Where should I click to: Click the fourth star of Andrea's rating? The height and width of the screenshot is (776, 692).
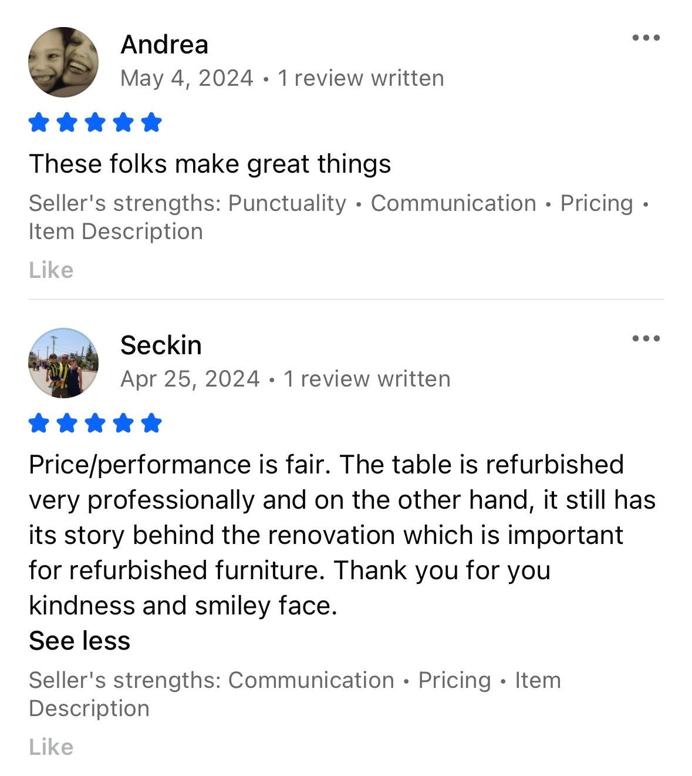[123, 123]
